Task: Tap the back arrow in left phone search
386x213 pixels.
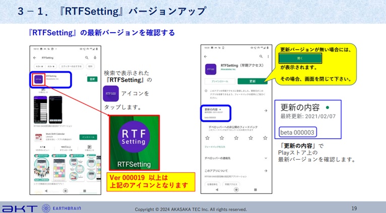Action: 35,58
